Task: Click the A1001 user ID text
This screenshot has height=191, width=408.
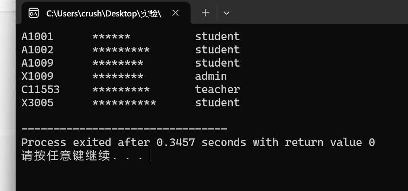Action: [37, 37]
